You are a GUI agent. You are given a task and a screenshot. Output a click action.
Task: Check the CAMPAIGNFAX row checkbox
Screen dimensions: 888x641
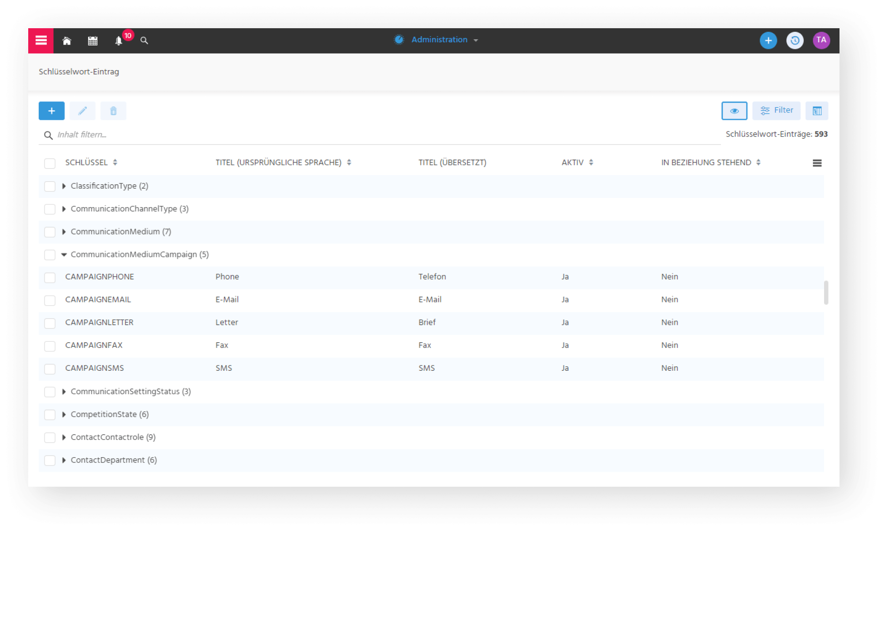click(50, 346)
